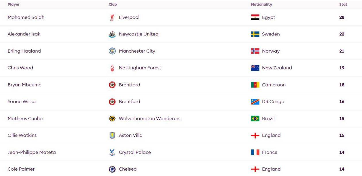362x176 pixels.
Task: Click the Brazil flag icon
Action: [x=255, y=118]
